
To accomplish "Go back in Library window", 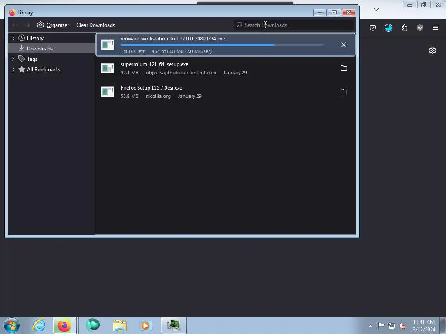I will point(15,25).
